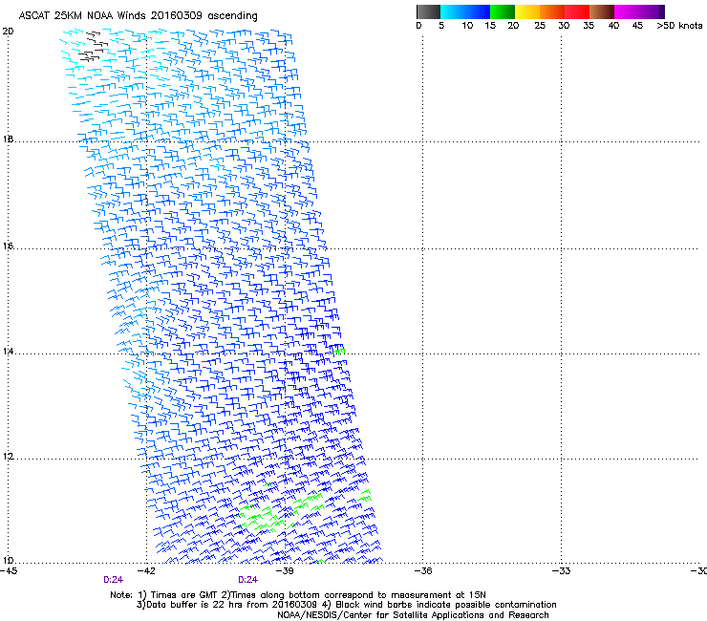Click the green 15-20 knots legend segment
Image resolution: width=707 pixels, height=621 pixels.
click(x=503, y=11)
